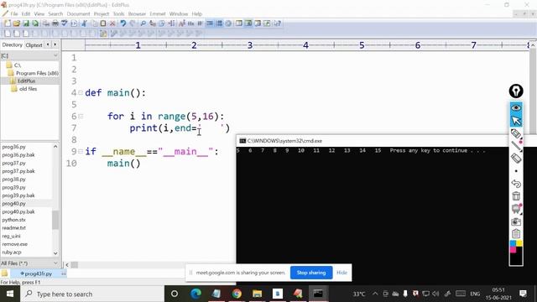Select readme.txt in file list
Image resolution: width=537 pixels, height=302 pixels.
pos(13,227)
